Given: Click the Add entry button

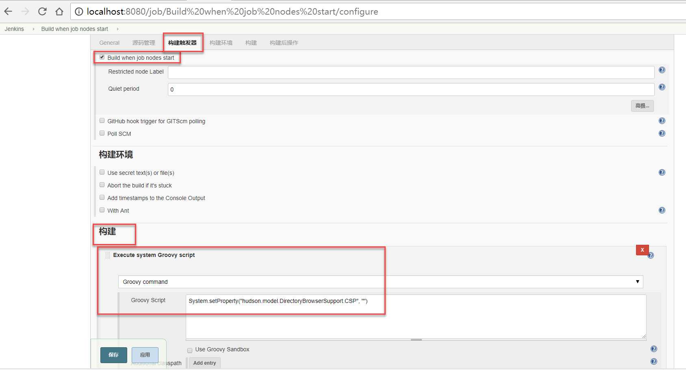Looking at the screenshot, I should pos(204,363).
